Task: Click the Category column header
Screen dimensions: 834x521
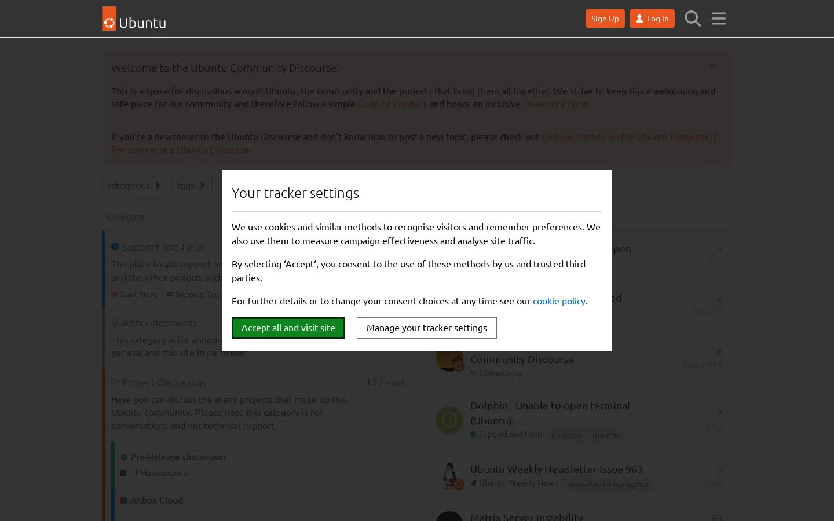Action: [x=125, y=217]
